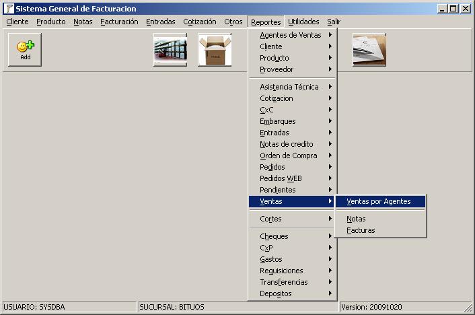Open the warehouse building toolbar icon

tap(170, 50)
